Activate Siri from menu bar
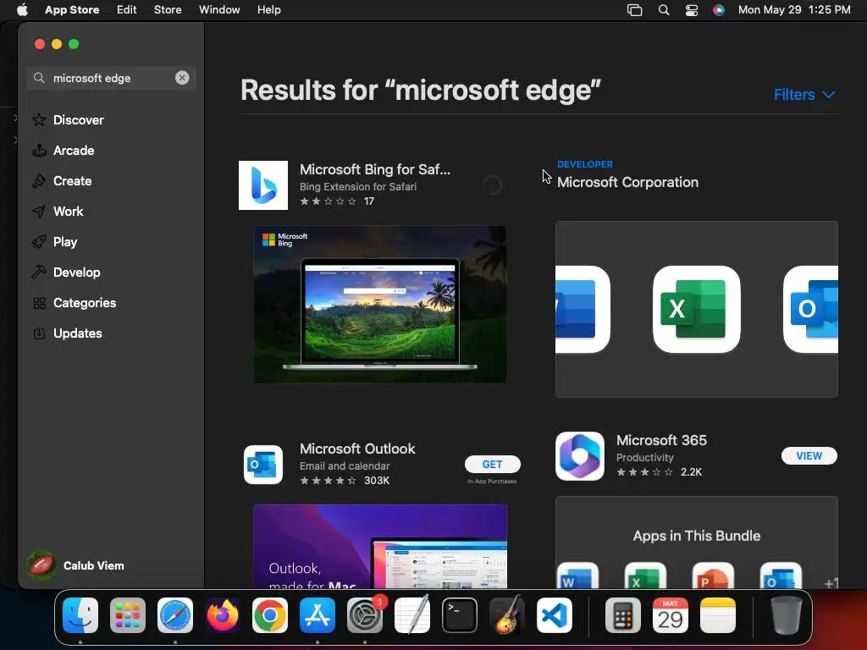867x650 pixels. click(x=718, y=10)
